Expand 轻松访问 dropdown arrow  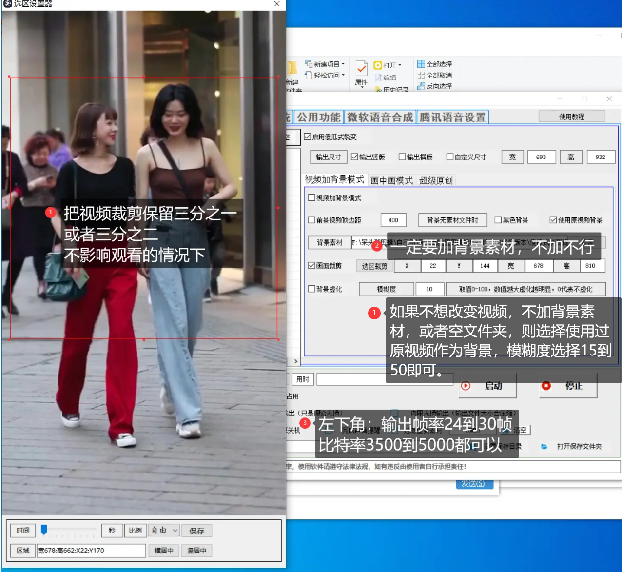[343, 75]
